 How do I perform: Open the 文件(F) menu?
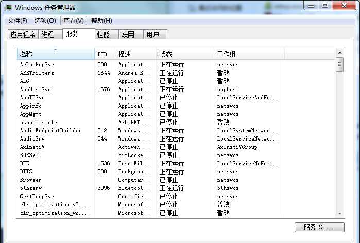pyautogui.click(x=18, y=21)
